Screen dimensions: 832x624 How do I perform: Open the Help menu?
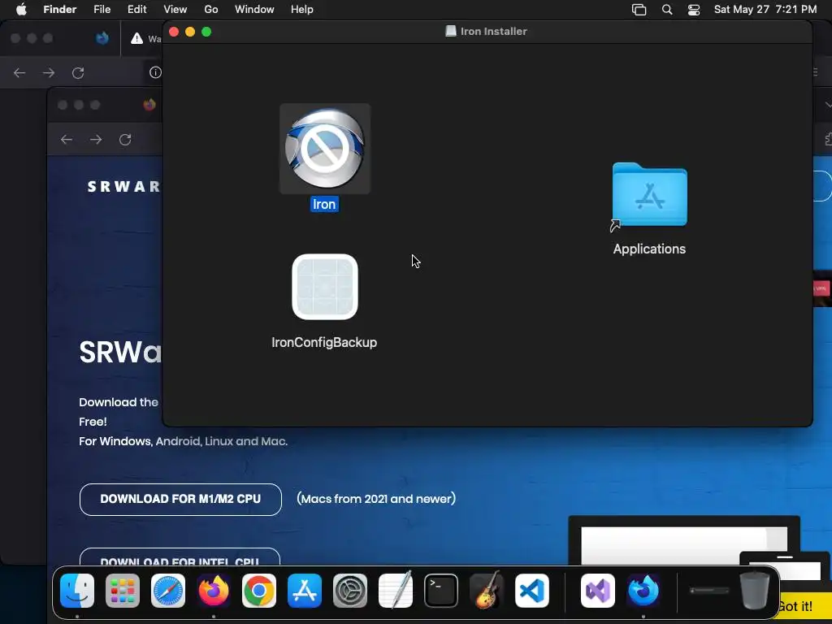click(x=302, y=10)
